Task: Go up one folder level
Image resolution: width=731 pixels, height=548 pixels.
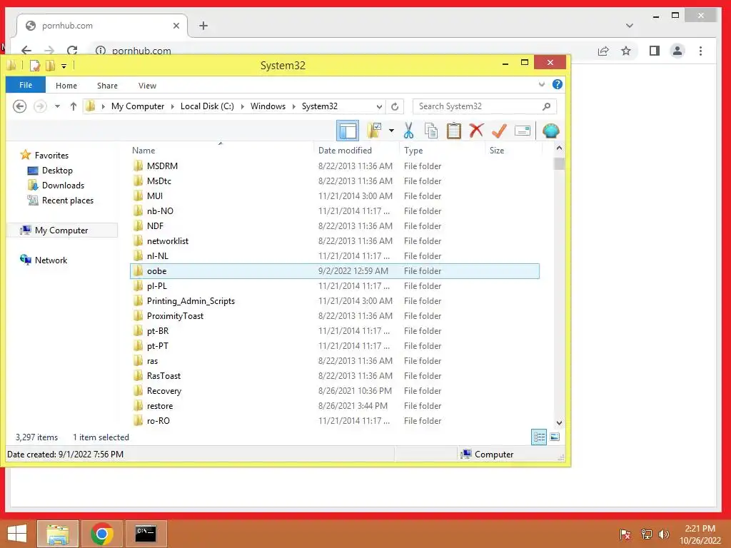Action: (74, 106)
